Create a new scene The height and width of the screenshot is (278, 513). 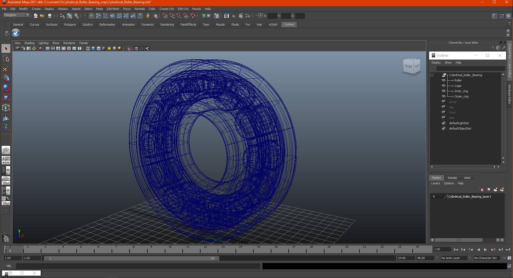coord(36,16)
